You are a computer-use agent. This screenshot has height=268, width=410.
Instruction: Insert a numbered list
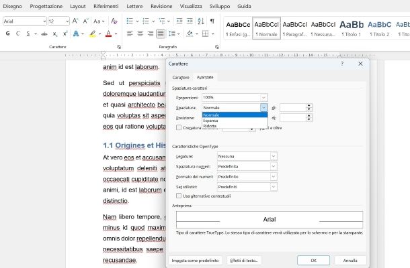pyautogui.click(x=146, y=21)
